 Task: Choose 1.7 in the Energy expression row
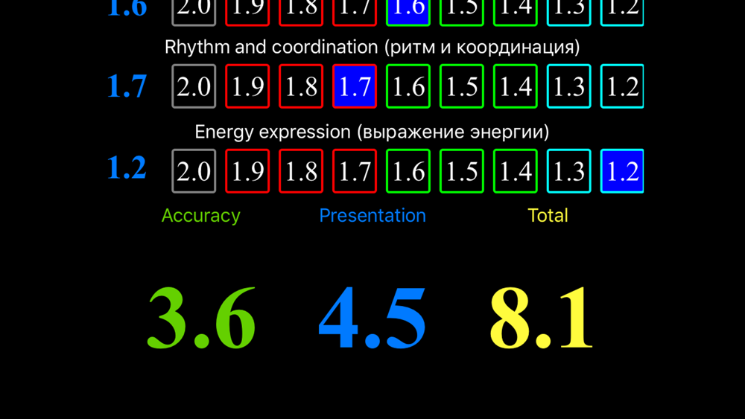point(355,171)
